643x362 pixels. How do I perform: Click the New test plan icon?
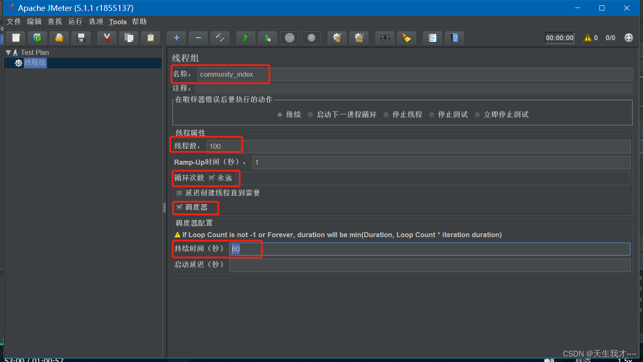pos(16,38)
